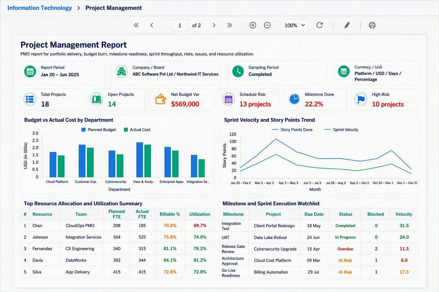439x292 pixels.
Task: Go to the previous page arrow
Action: click(152, 25)
